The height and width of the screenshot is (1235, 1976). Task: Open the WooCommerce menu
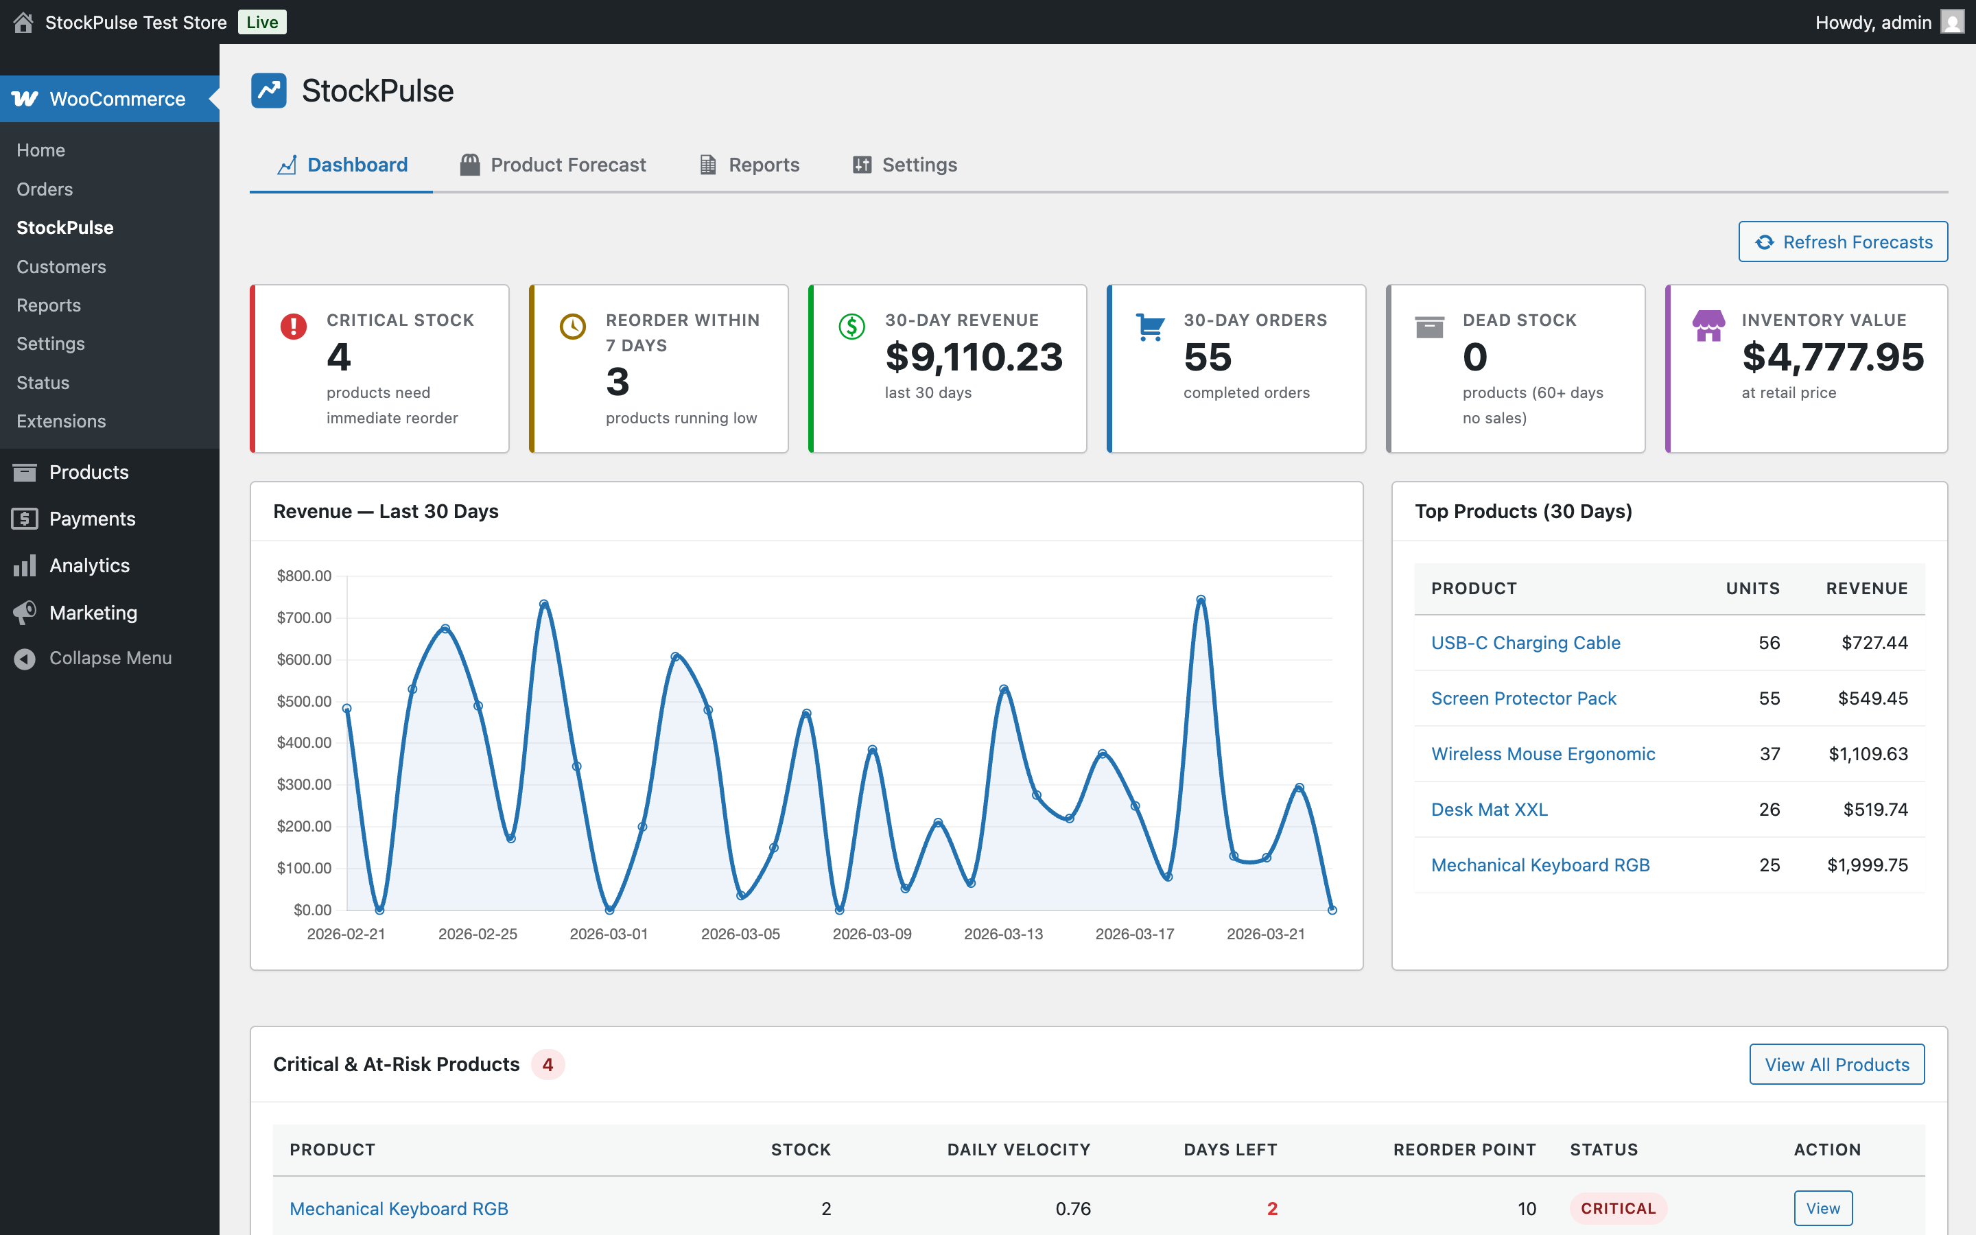click(109, 99)
